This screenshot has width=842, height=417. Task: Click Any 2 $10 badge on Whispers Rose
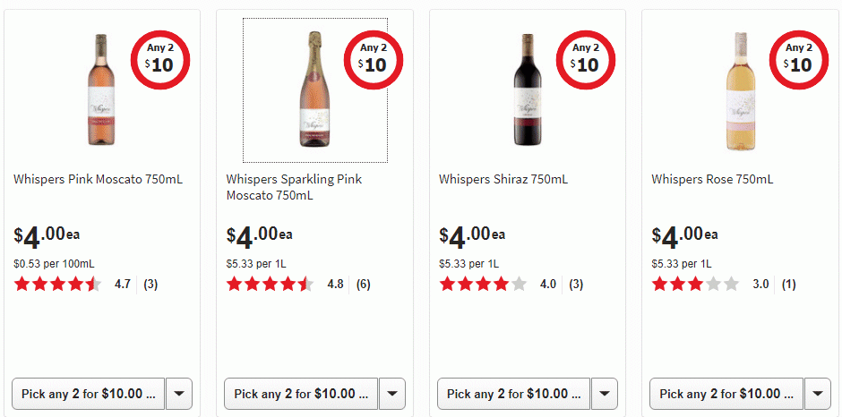798,58
